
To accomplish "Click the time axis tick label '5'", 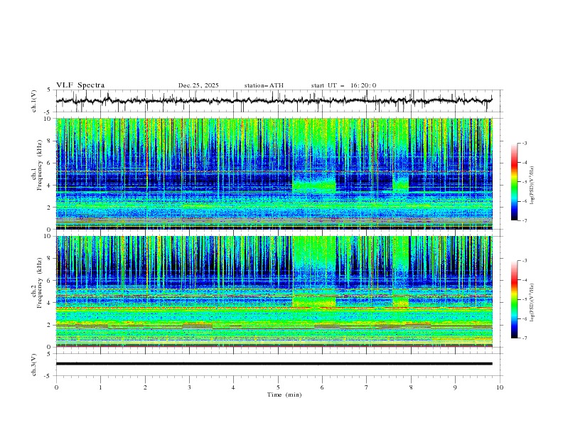I will coord(278,387).
